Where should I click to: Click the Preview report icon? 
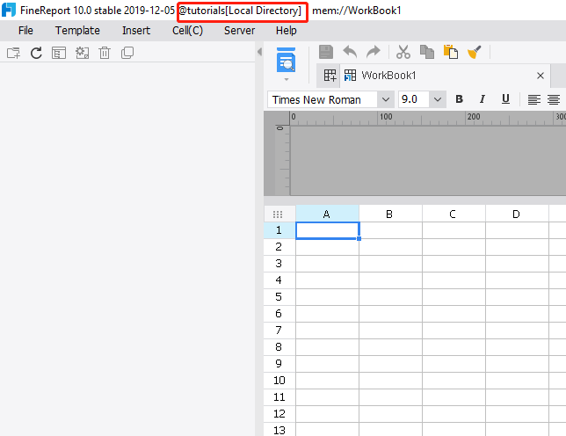point(286,60)
